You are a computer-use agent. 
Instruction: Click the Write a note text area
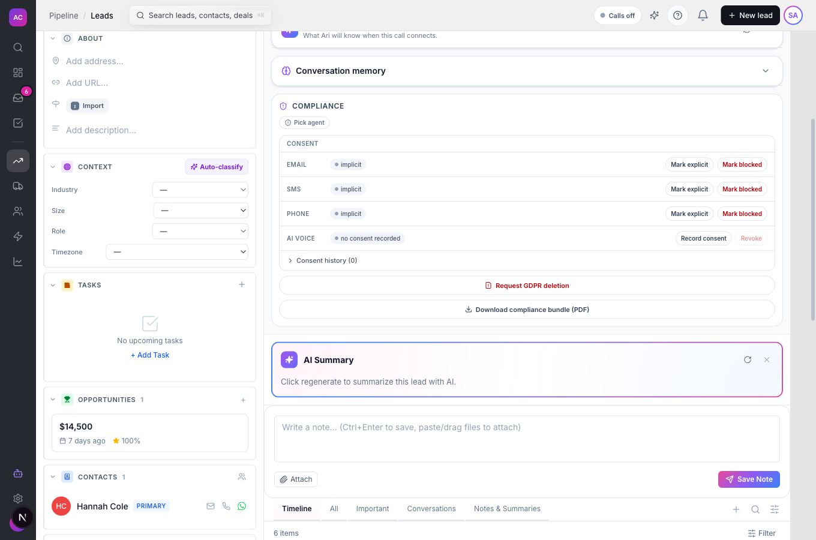pyautogui.click(x=527, y=439)
